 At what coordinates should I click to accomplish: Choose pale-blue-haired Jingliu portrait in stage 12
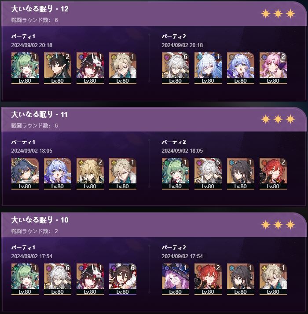[208, 68]
